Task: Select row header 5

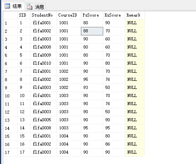Action: tap(10, 55)
